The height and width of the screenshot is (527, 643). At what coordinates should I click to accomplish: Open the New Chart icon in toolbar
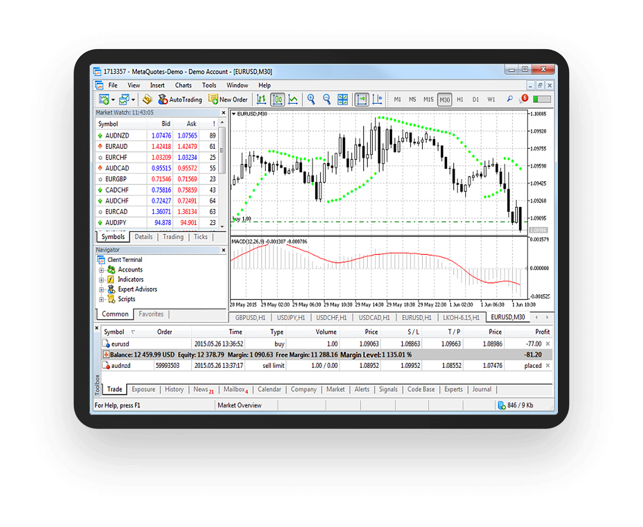point(104,99)
